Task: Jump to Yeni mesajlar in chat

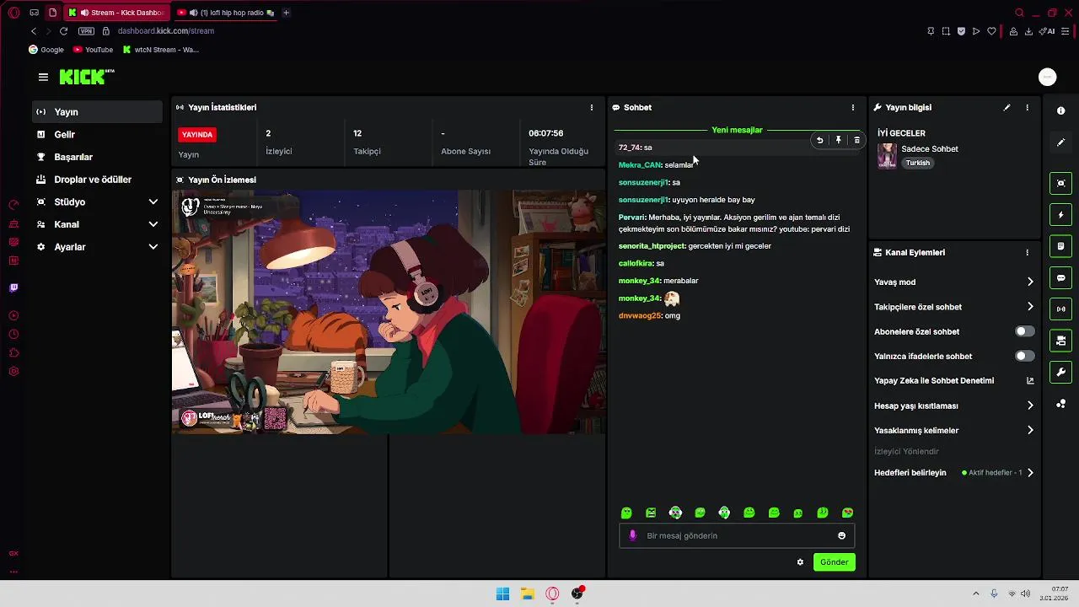Action: coord(737,130)
